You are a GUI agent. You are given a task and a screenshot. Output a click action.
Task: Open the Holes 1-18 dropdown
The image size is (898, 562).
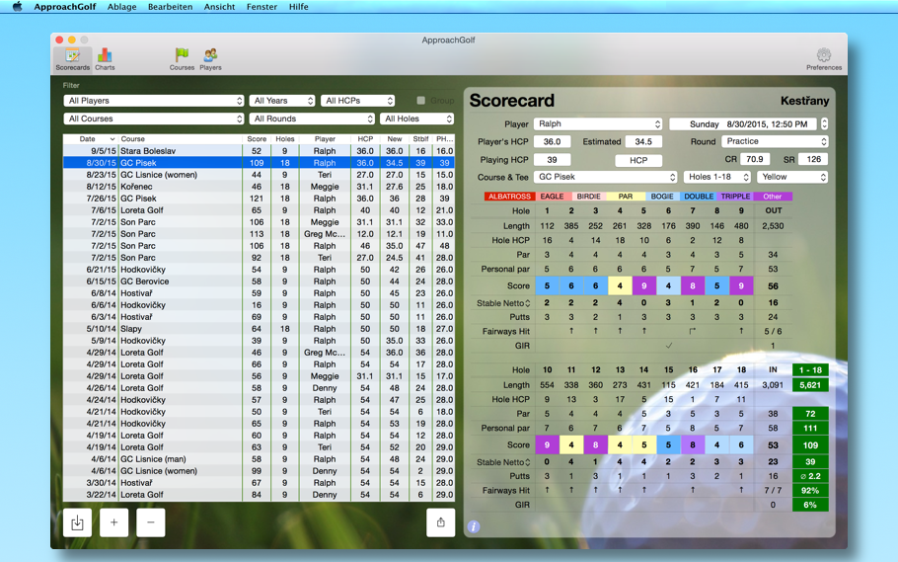[x=717, y=177]
